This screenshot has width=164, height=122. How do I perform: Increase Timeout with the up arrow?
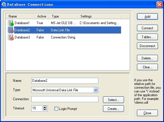pyautogui.click(x=45, y=107)
